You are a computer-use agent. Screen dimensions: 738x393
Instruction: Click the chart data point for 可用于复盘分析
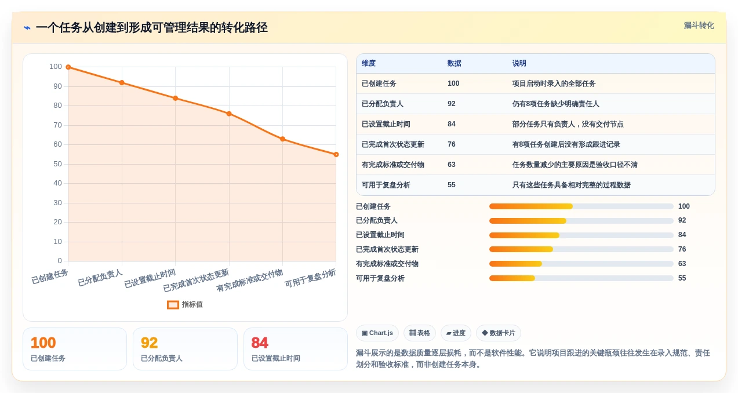point(336,154)
